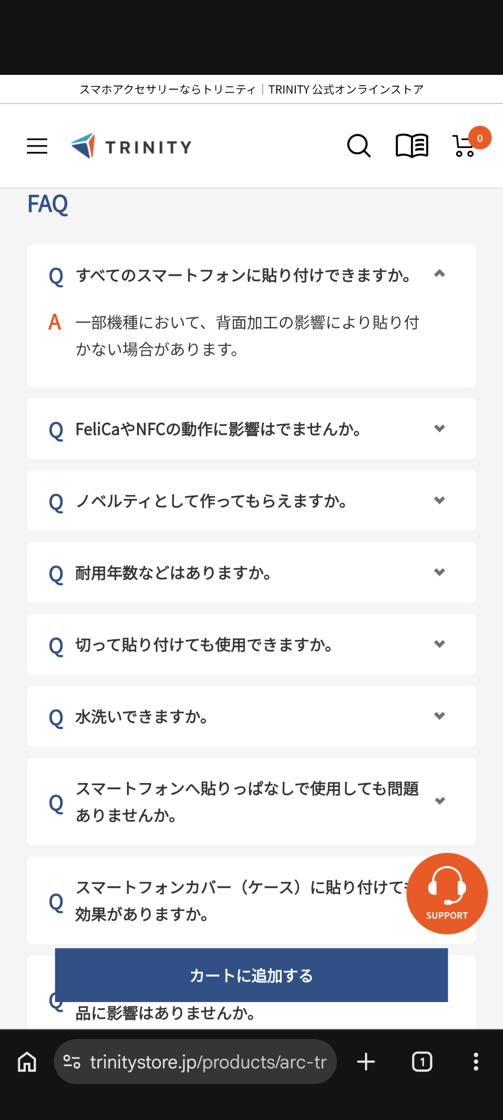Expand the 貼りっぱなし question

tap(251, 801)
